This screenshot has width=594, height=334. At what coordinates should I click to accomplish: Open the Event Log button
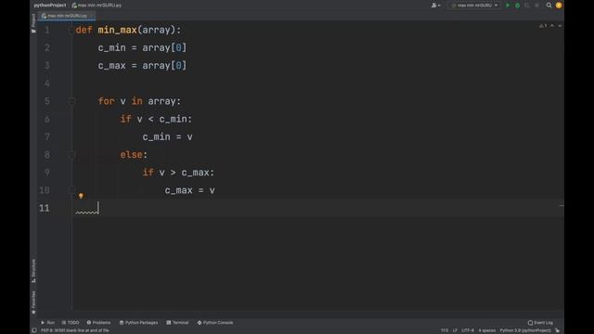[540, 323]
